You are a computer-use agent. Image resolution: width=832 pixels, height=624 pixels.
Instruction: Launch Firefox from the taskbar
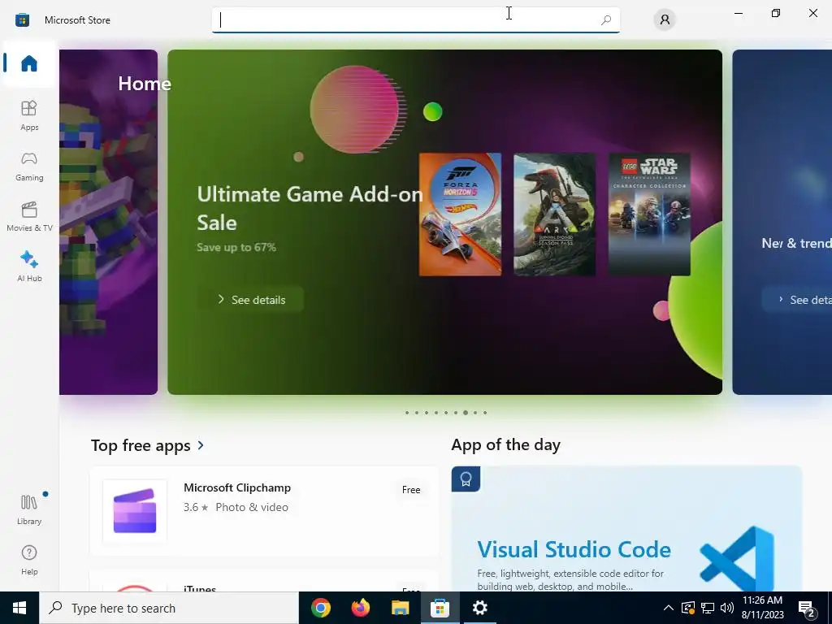360,608
